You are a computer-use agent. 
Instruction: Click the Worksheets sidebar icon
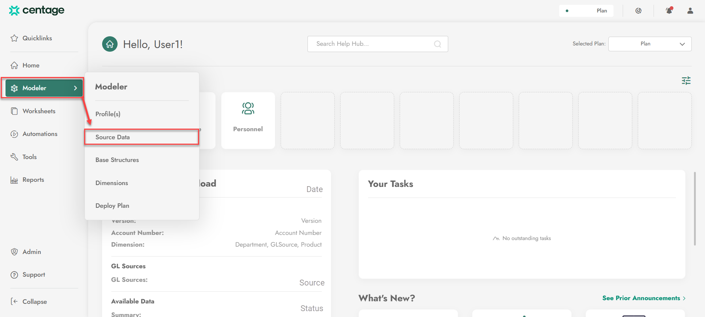[x=14, y=111]
